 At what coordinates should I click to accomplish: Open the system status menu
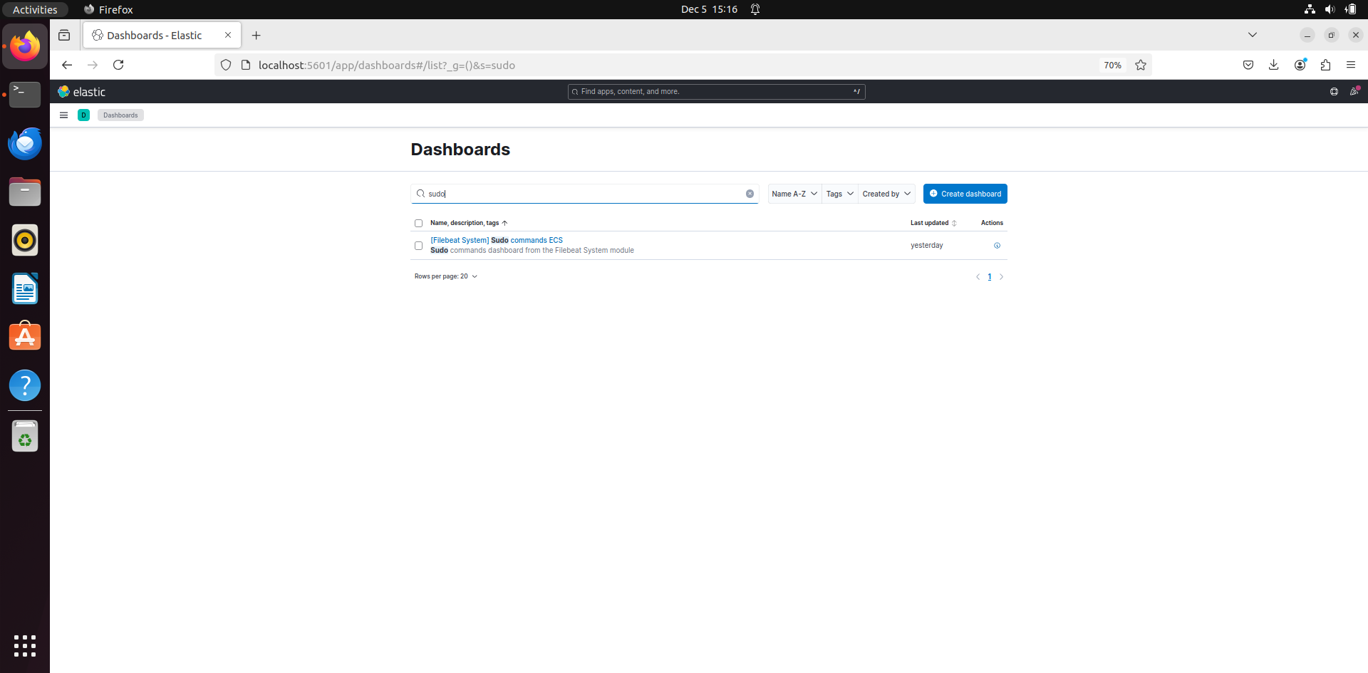[x=1330, y=9]
